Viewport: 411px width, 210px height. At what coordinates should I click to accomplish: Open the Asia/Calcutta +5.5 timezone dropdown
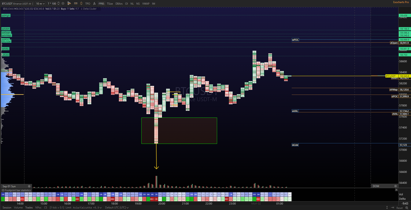(x=87, y=208)
